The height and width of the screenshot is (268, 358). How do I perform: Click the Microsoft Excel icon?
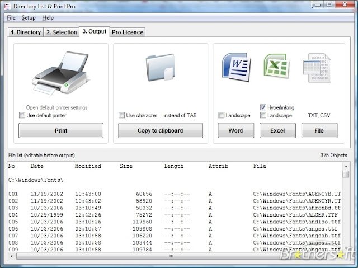[x=277, y=66]
